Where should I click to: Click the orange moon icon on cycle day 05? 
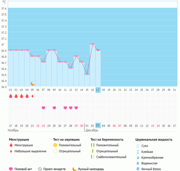pos(32,83)
